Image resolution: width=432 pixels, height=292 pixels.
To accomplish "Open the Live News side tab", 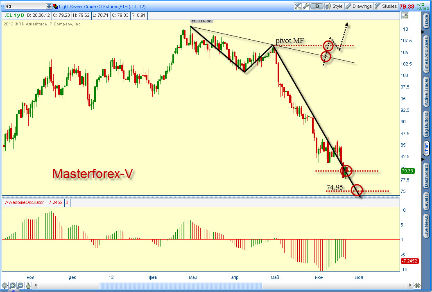I will (426, 226).
